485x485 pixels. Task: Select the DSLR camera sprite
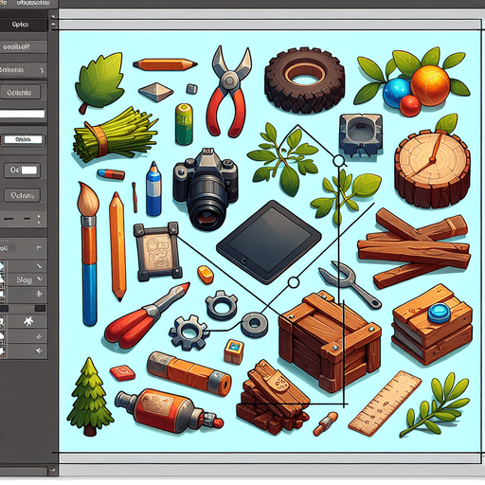tap(205, 189)
